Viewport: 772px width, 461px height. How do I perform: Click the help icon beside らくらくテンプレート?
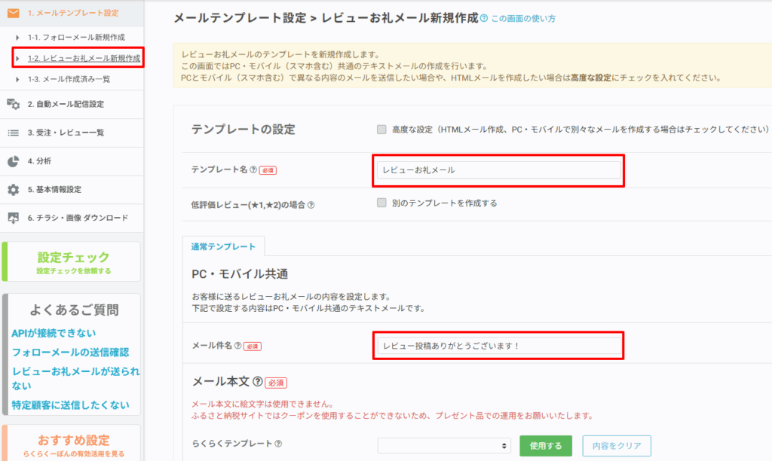pos(278,445)
